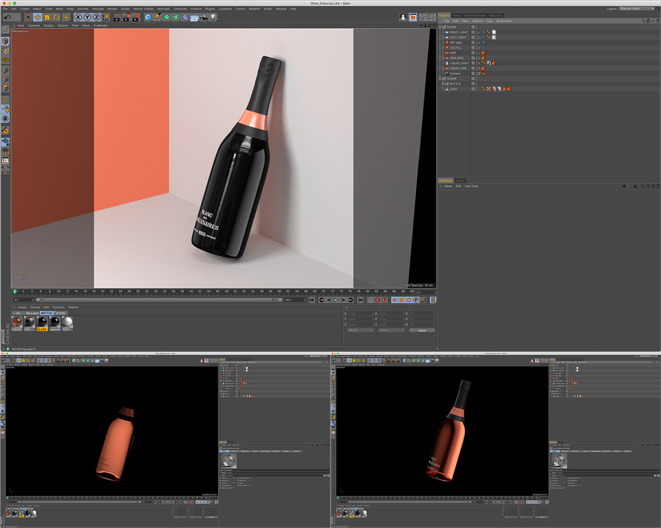Click the Undo arrow in the toolbar

tap(7, 17)
